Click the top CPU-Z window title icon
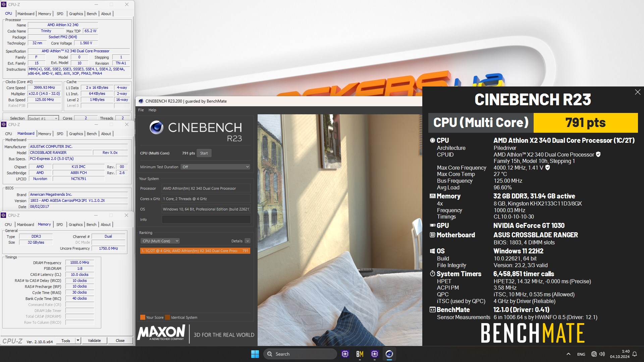The width and height of the screenshot is (644, 362). tap(4, 4)
